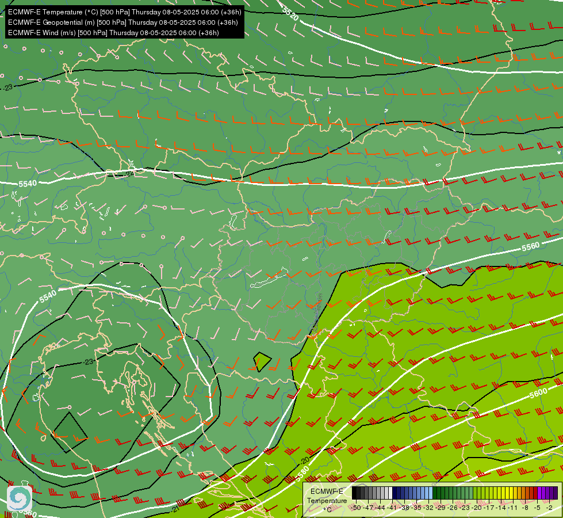Click the small lime-green polygon on the map

point(262,361)
